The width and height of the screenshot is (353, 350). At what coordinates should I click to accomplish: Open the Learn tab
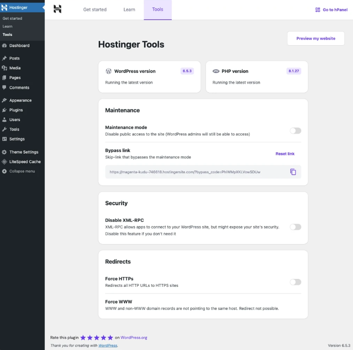point(129,9)
